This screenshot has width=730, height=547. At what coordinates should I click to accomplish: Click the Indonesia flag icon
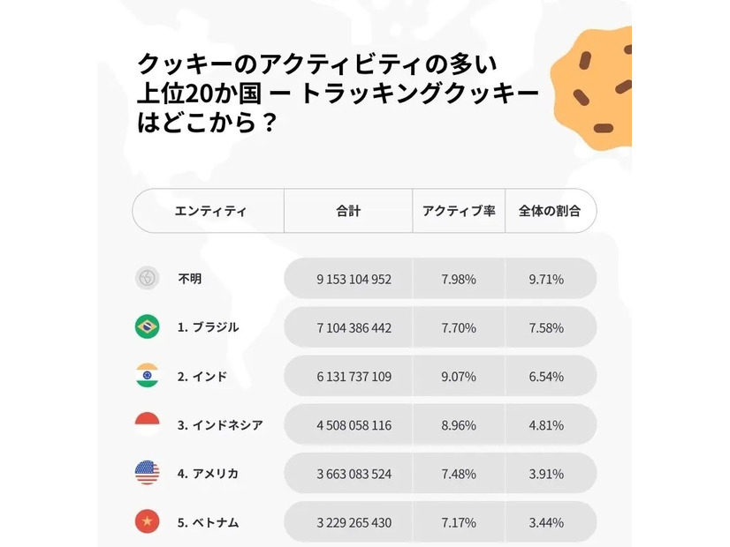point(148,424)
